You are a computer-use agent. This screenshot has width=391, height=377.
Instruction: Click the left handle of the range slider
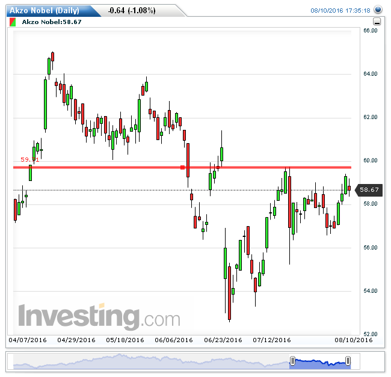click(292, 361)
